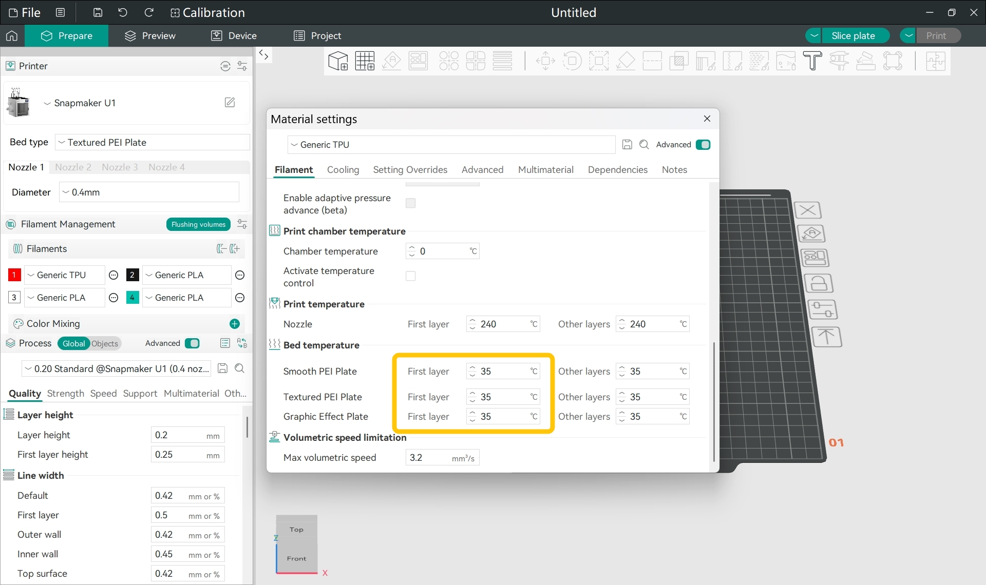Click the undo arrow in title bar

click(122, 12)
